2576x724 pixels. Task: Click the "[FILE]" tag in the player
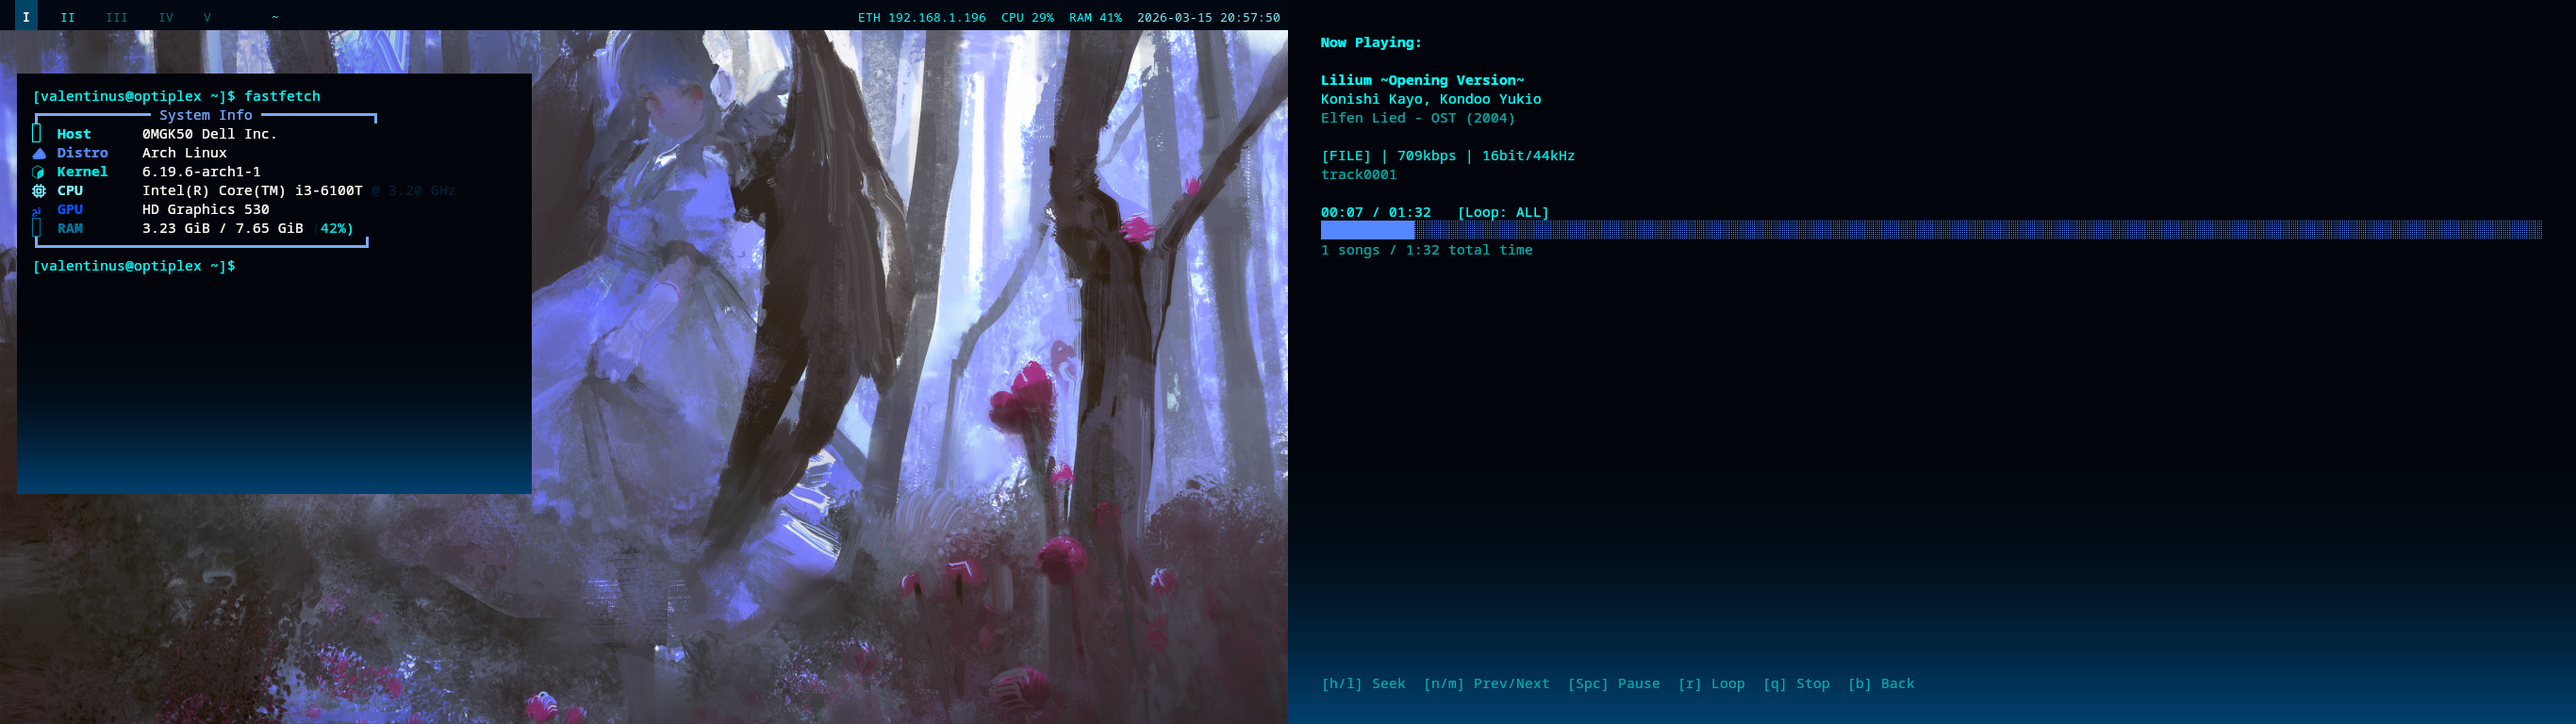(1345, 156)
